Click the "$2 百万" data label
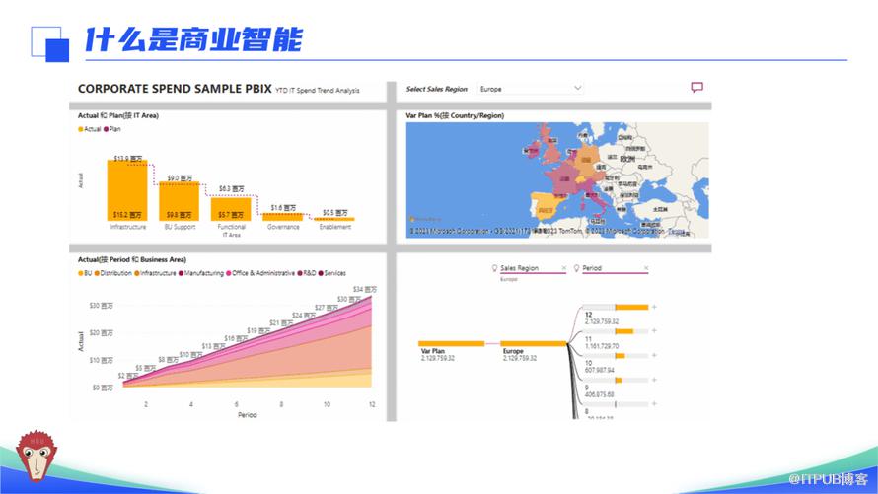 [x=127, y=376]
